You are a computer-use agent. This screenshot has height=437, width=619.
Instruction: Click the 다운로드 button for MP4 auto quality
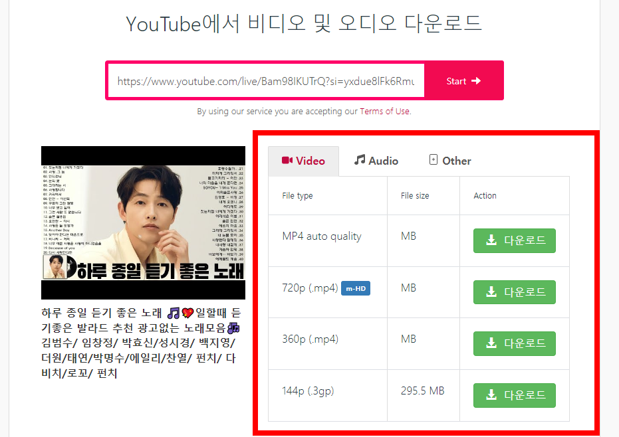point(515,240)
